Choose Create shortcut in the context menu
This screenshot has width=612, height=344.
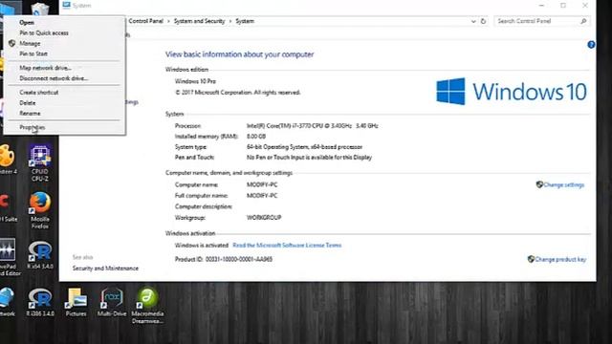pos(38,93)
